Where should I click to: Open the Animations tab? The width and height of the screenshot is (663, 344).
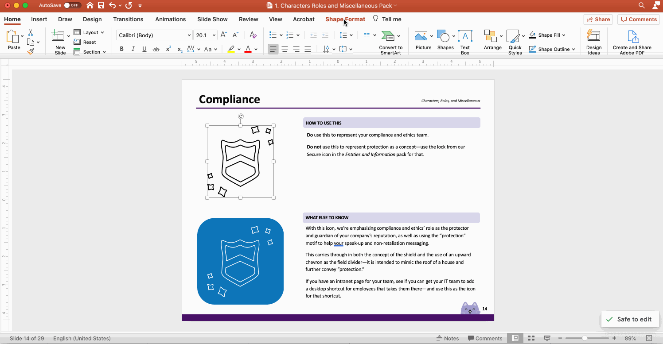[171, 19]
